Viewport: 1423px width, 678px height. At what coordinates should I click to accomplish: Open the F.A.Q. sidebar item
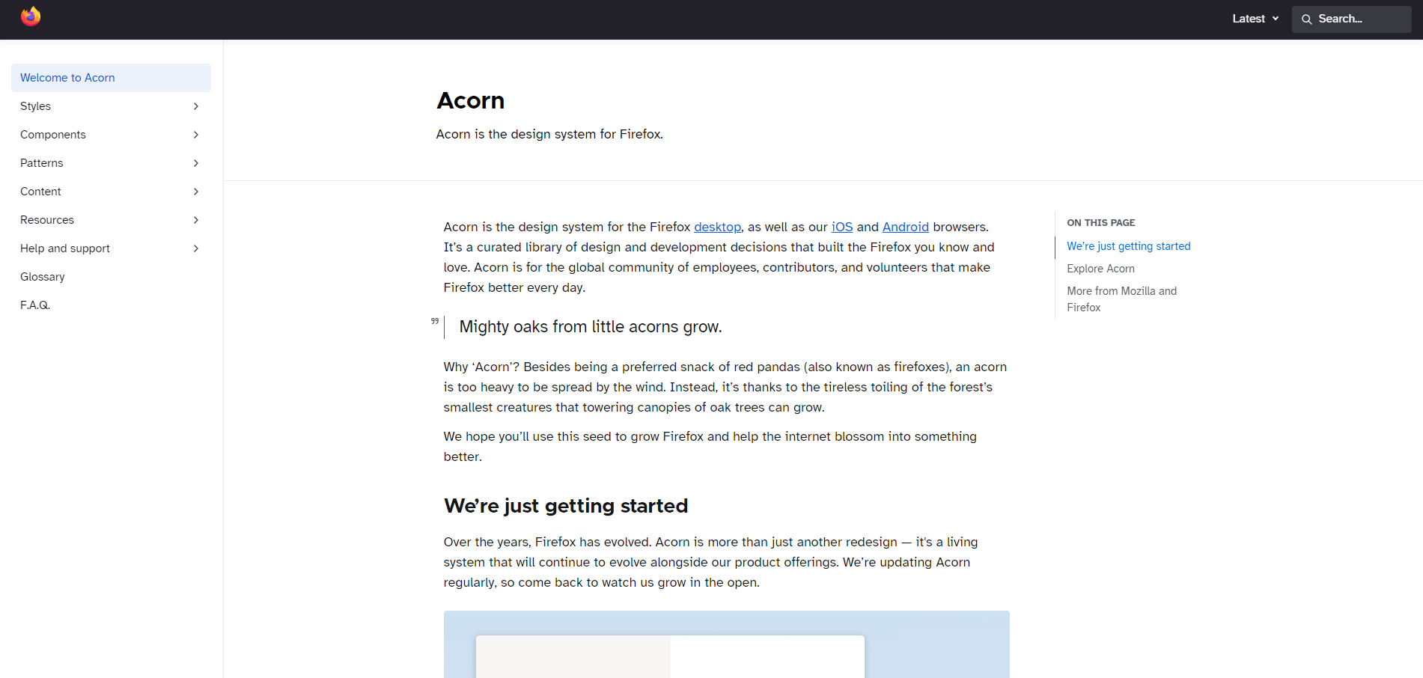[x=35, y=305]
